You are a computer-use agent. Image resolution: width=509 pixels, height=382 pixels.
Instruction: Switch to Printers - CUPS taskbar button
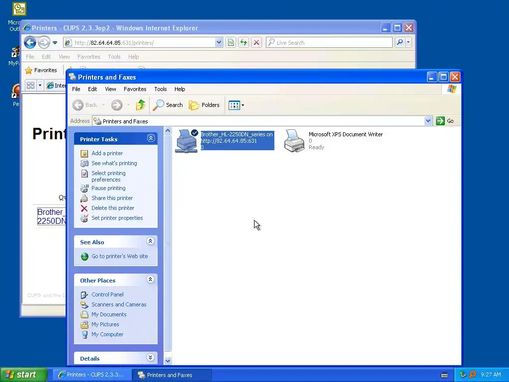(92, 375)
